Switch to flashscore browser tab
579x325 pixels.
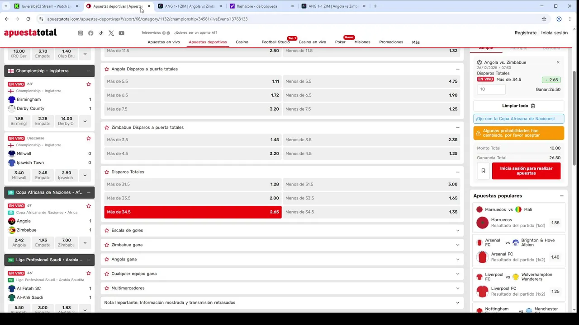click(261, 6)
